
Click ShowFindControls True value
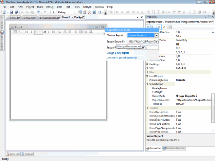pos(178,124)
